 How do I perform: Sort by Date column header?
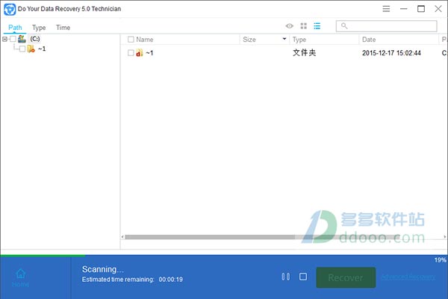tap(369, 40)
